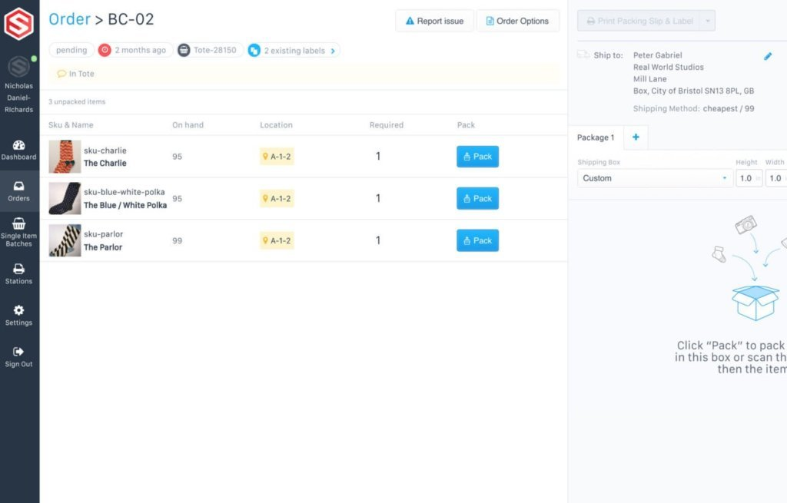Select the Single Item Batches sidebar icon

pos(18,224)
